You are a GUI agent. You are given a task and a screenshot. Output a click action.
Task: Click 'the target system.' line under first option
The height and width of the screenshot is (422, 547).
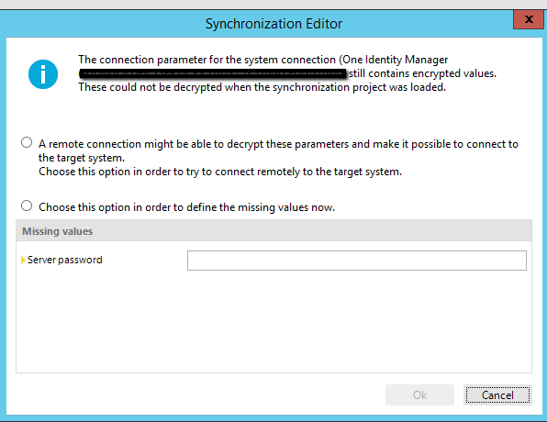(x=82, y=158)
